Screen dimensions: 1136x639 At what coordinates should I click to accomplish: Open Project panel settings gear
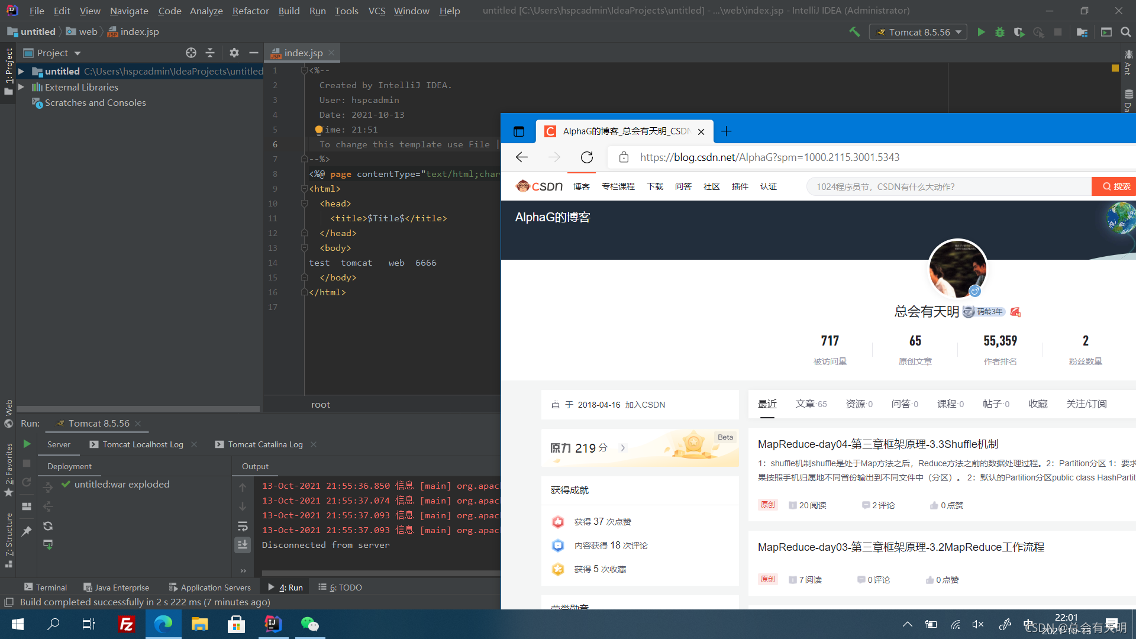tap(234, 53)
